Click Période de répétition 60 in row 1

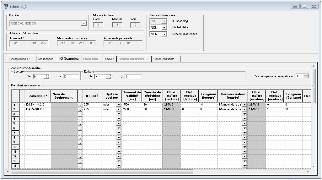point(145,105)
